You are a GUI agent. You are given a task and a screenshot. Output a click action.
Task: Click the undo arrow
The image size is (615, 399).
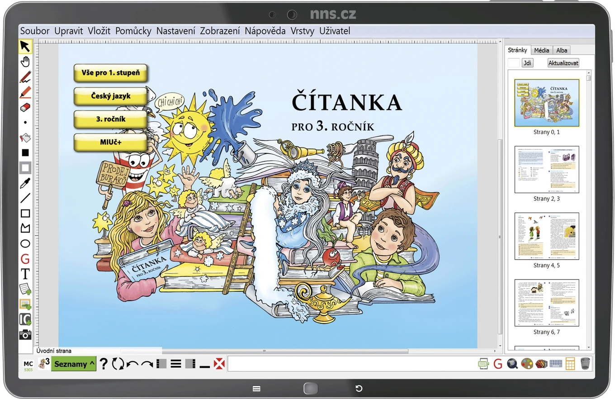tap(132, 364)
